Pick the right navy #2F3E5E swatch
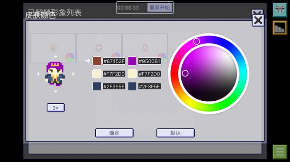Viewport: 290px width, 162px height. click(132, 87)
